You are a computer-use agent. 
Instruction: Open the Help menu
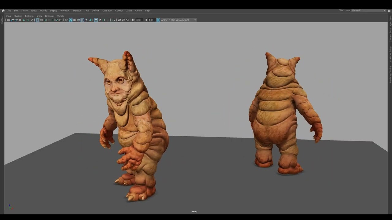(x=147, y=11)
